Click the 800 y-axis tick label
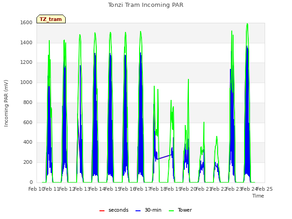Viewport: 292px width, 219px height. (x=28, y=102)
